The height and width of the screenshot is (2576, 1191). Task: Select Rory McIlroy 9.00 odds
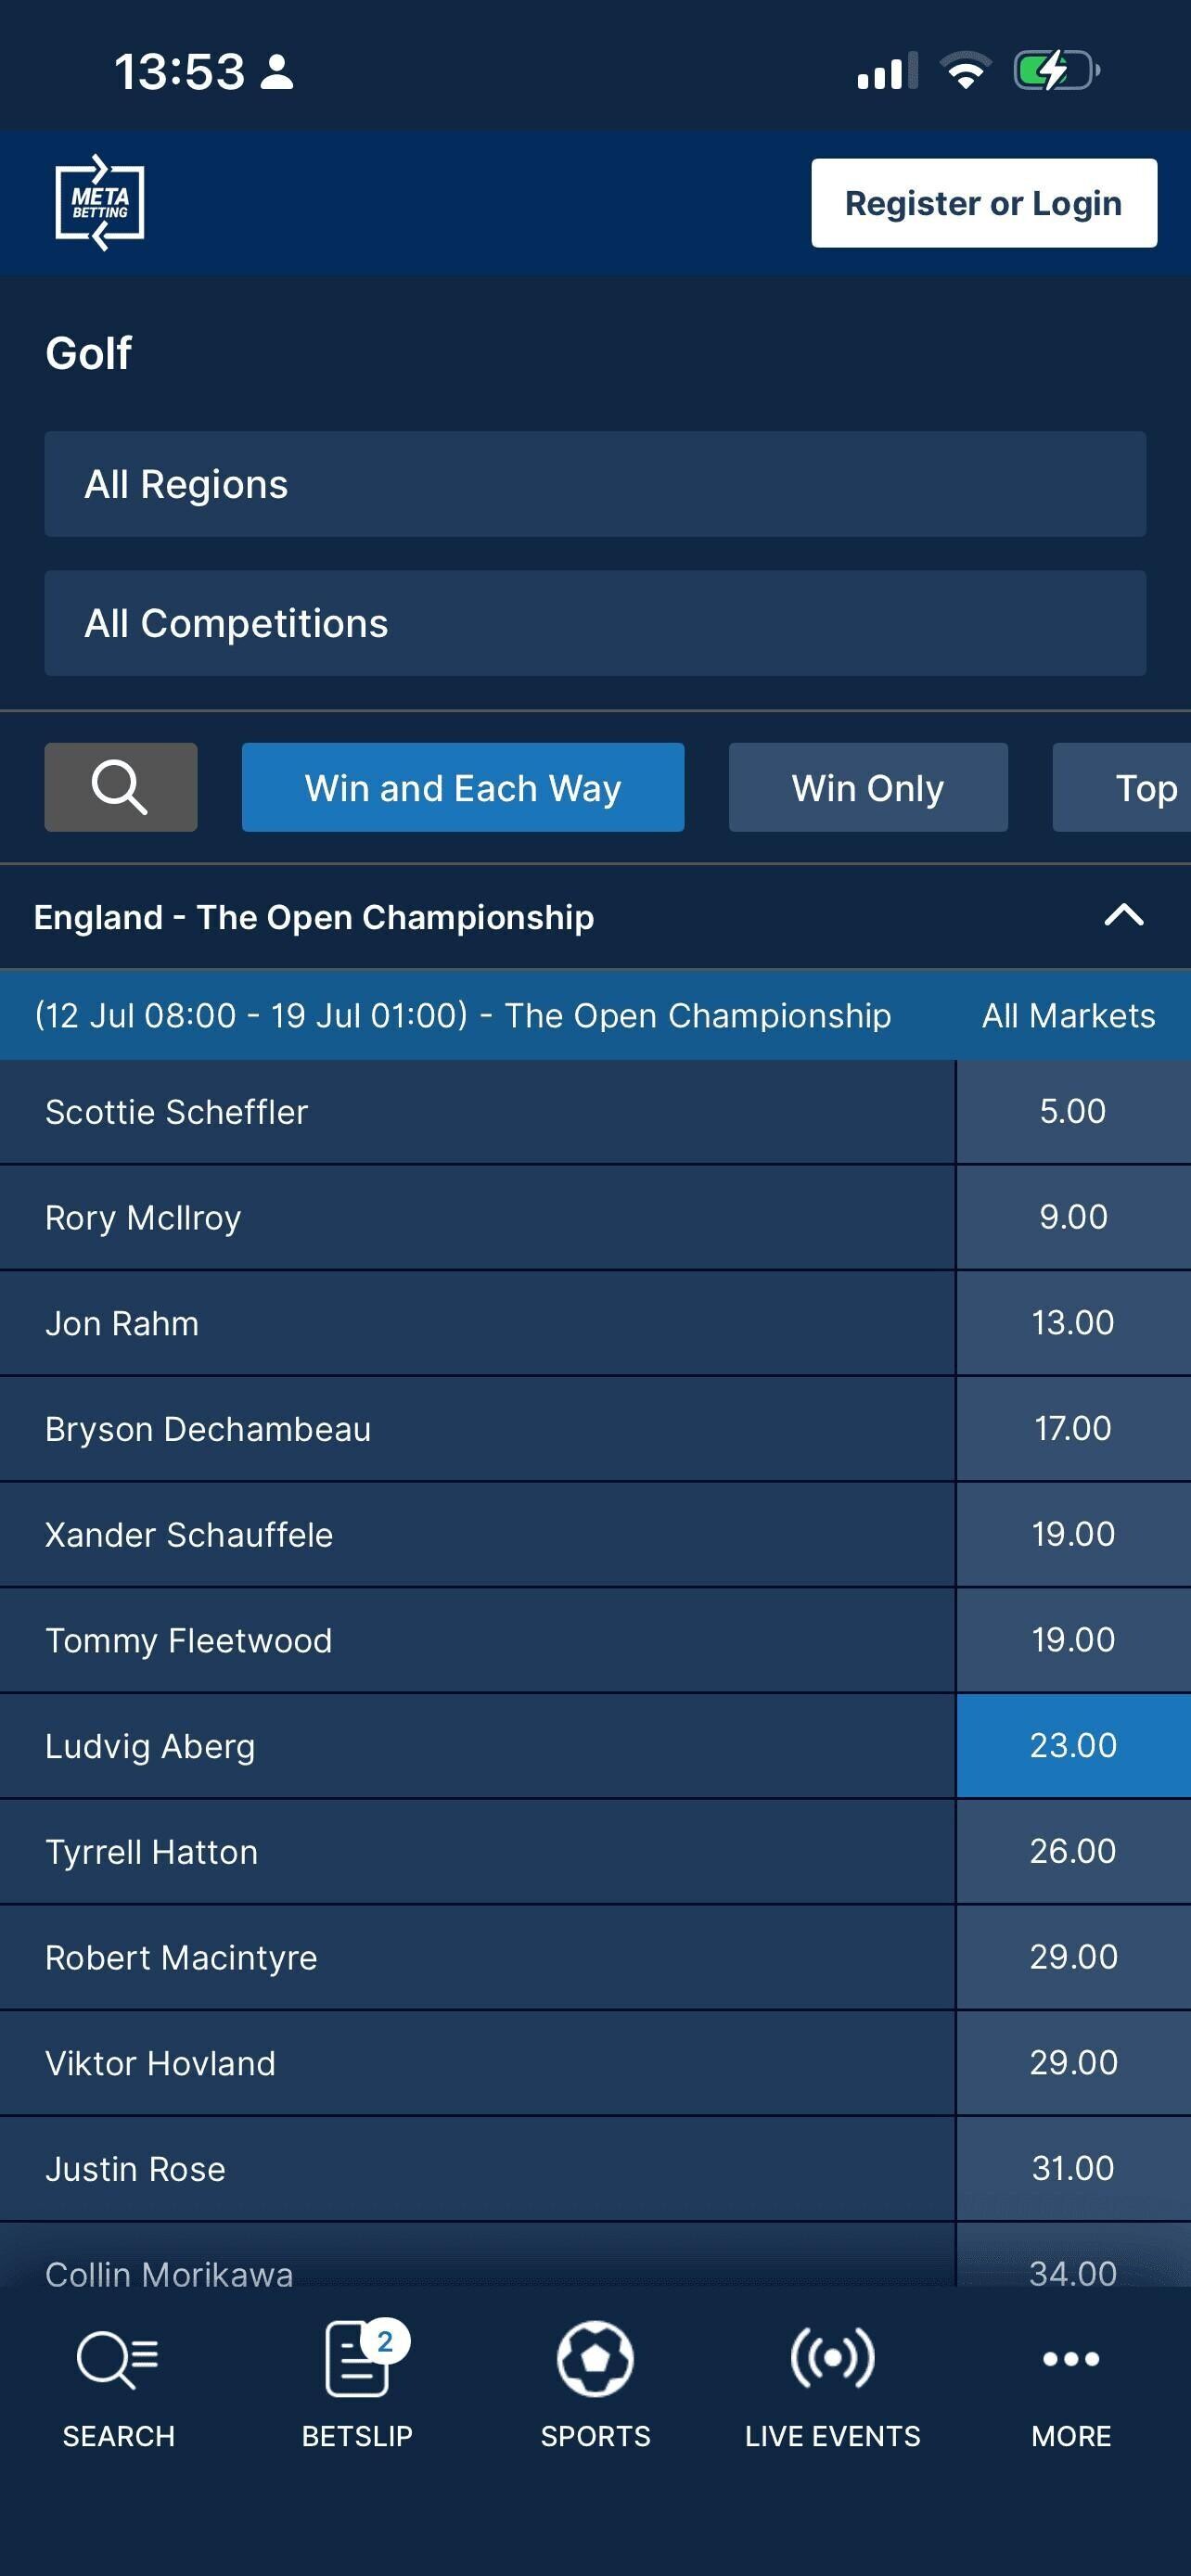click(x=1073, y=1217)
